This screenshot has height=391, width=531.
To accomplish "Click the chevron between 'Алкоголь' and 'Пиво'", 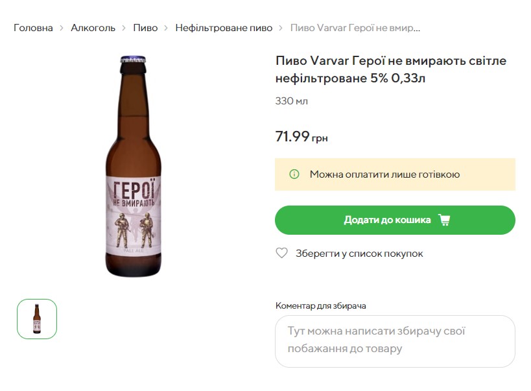I will 123,27.
